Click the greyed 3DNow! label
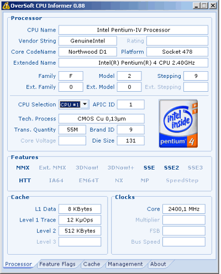 87,168
